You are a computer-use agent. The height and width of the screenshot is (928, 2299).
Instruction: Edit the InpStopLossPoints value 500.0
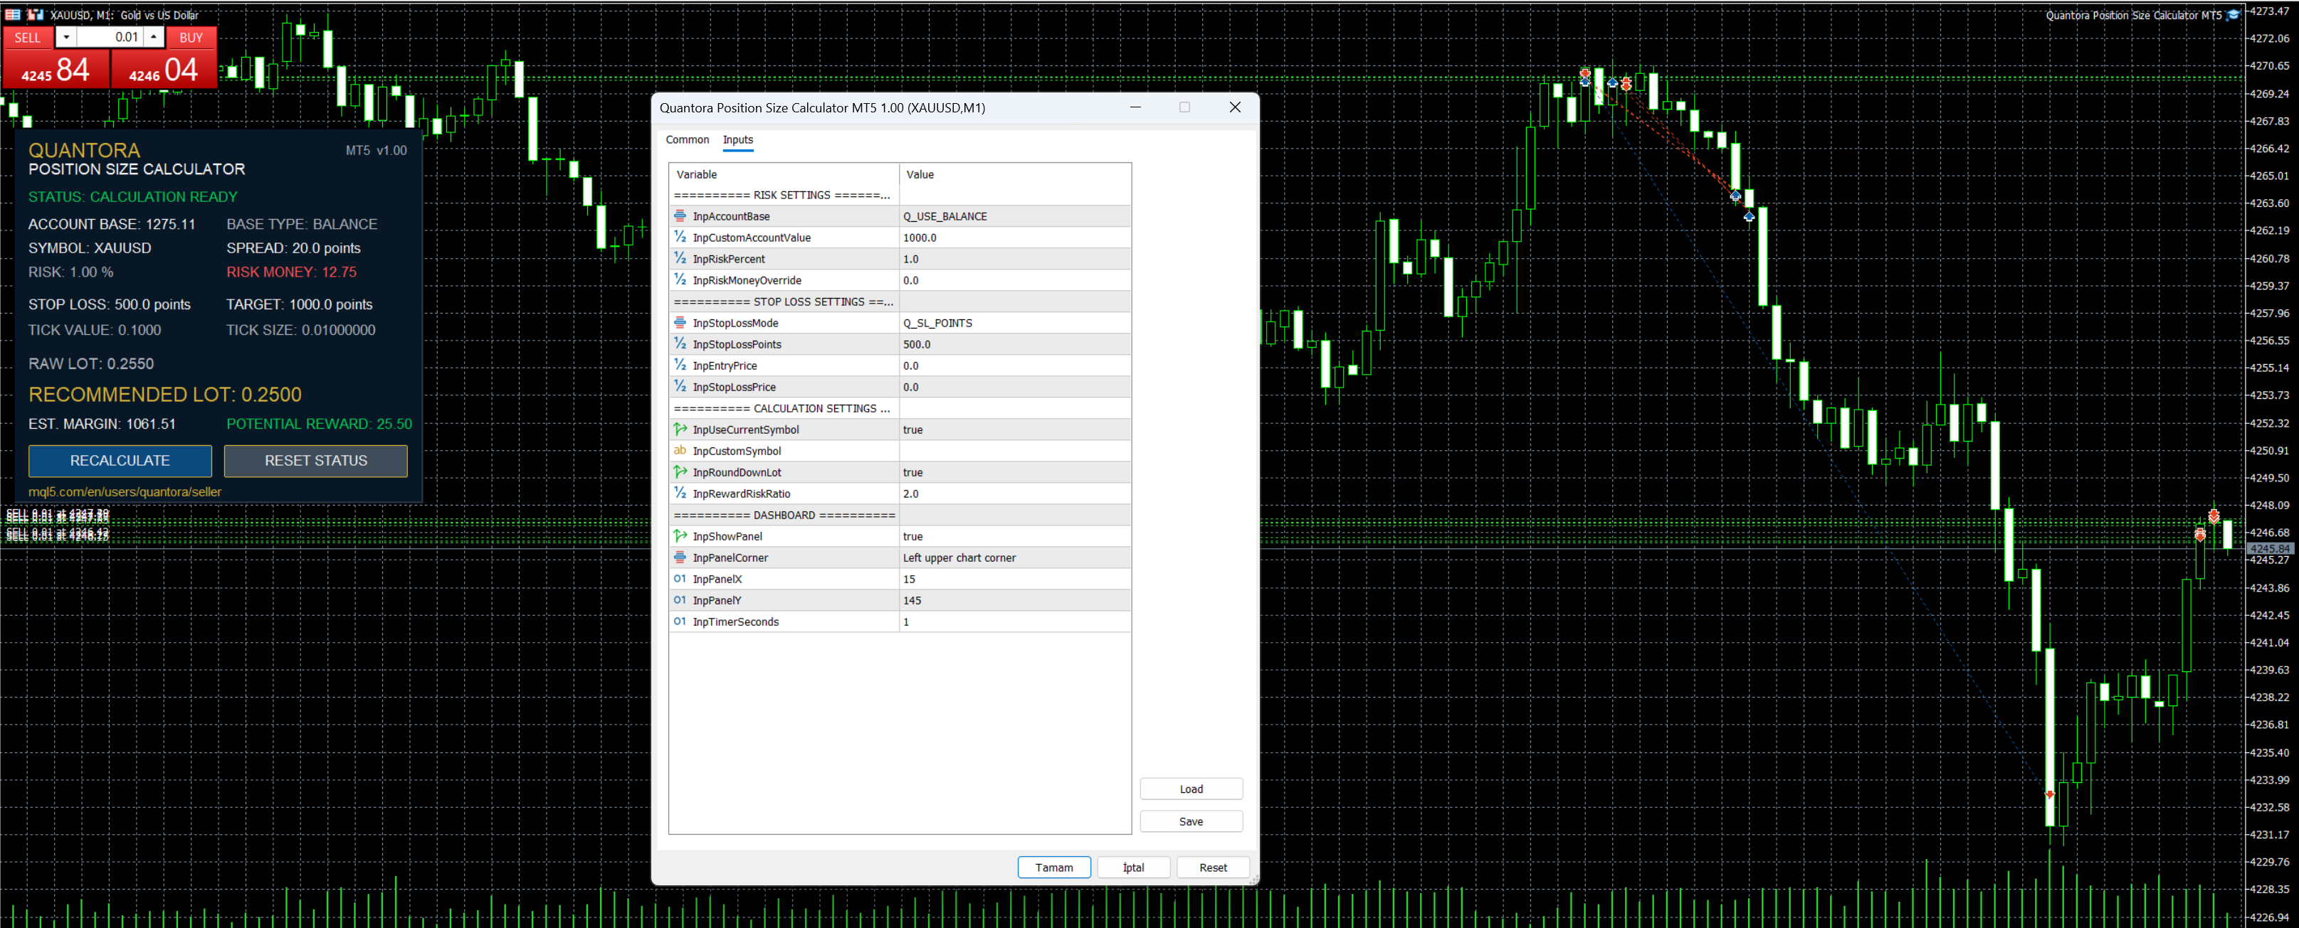point(1015,345)
